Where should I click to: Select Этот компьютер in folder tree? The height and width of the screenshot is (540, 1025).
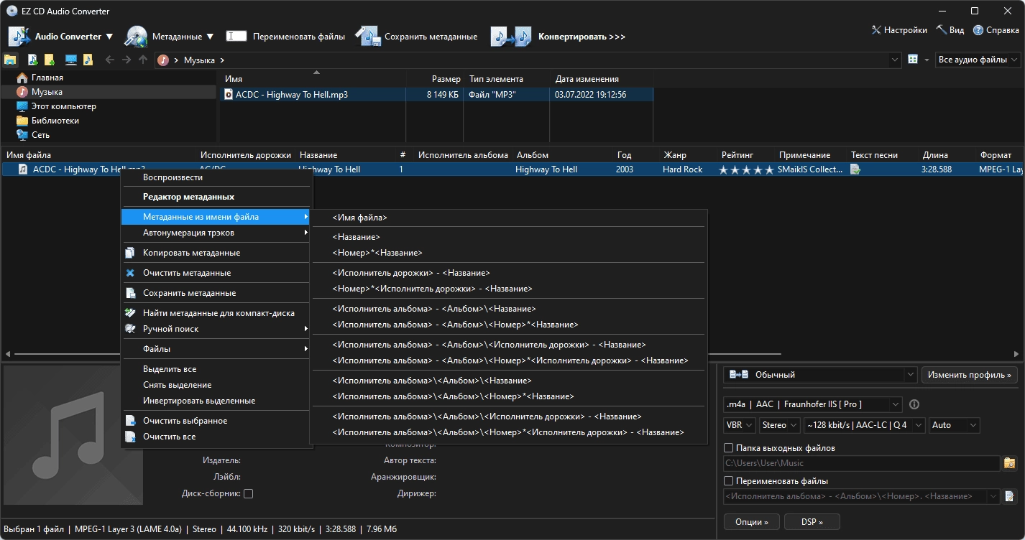point(64,106)
